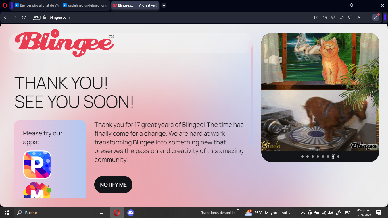Select the fourth carousel dot
Viewport: 388px width, 219px height.
coord(318,156)
